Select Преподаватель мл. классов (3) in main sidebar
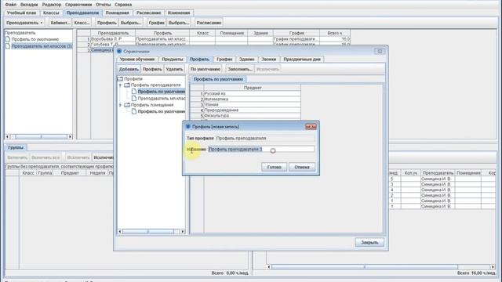The image size is (502, 282). 42,46
